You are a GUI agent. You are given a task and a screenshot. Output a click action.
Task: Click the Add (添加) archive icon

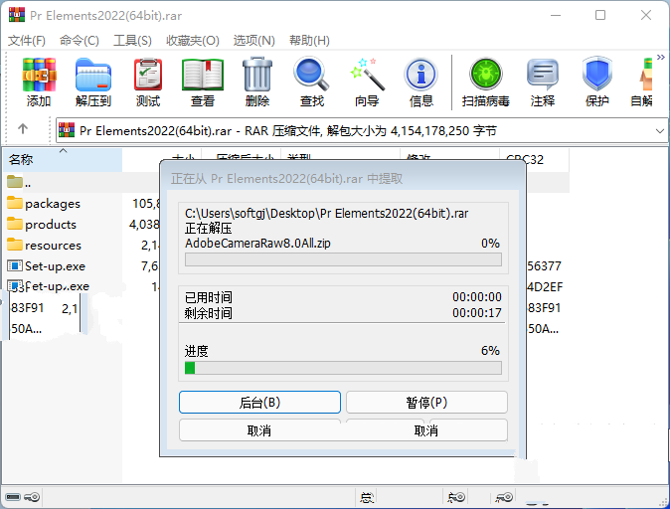(39, 76)
